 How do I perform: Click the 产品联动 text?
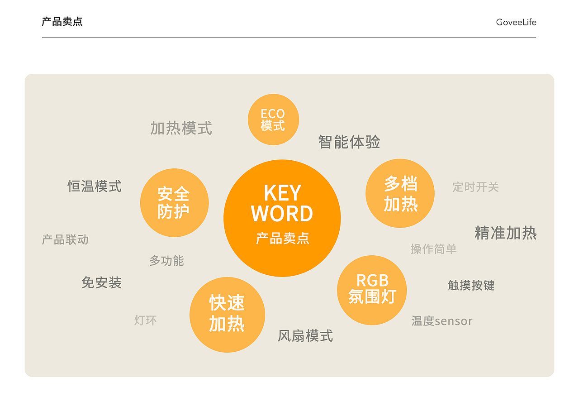[65, 239]
